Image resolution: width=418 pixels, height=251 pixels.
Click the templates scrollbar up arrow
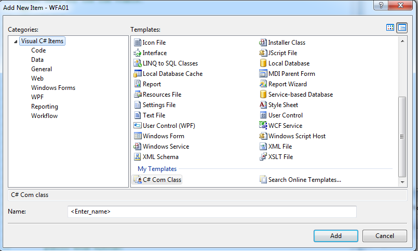pos(402,41)
